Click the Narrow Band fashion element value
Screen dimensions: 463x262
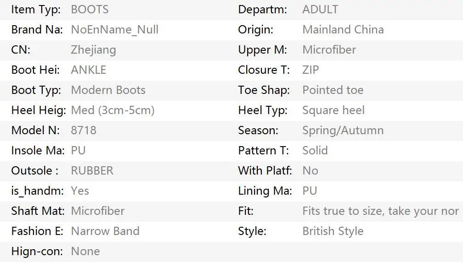[105, 231]
